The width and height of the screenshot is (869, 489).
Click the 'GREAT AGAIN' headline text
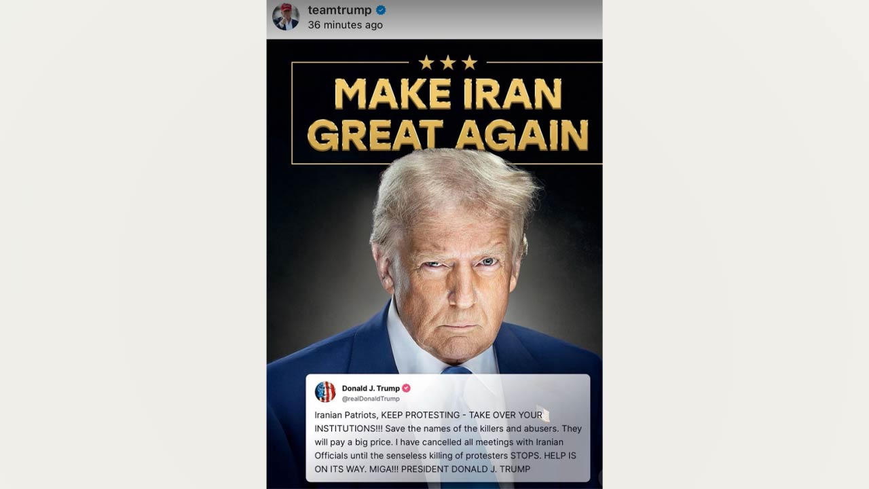pos(448,134)
